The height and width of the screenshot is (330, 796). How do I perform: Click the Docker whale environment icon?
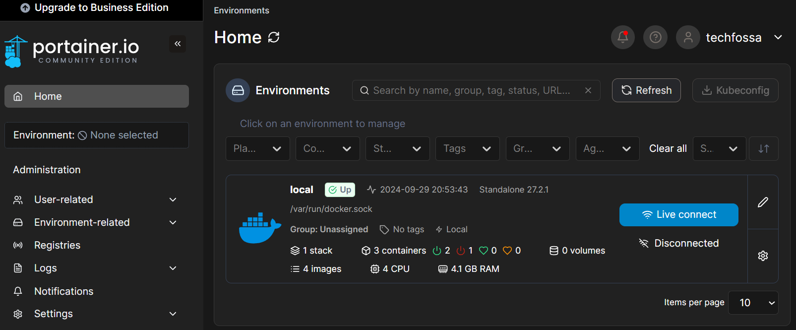coord(259,229)
